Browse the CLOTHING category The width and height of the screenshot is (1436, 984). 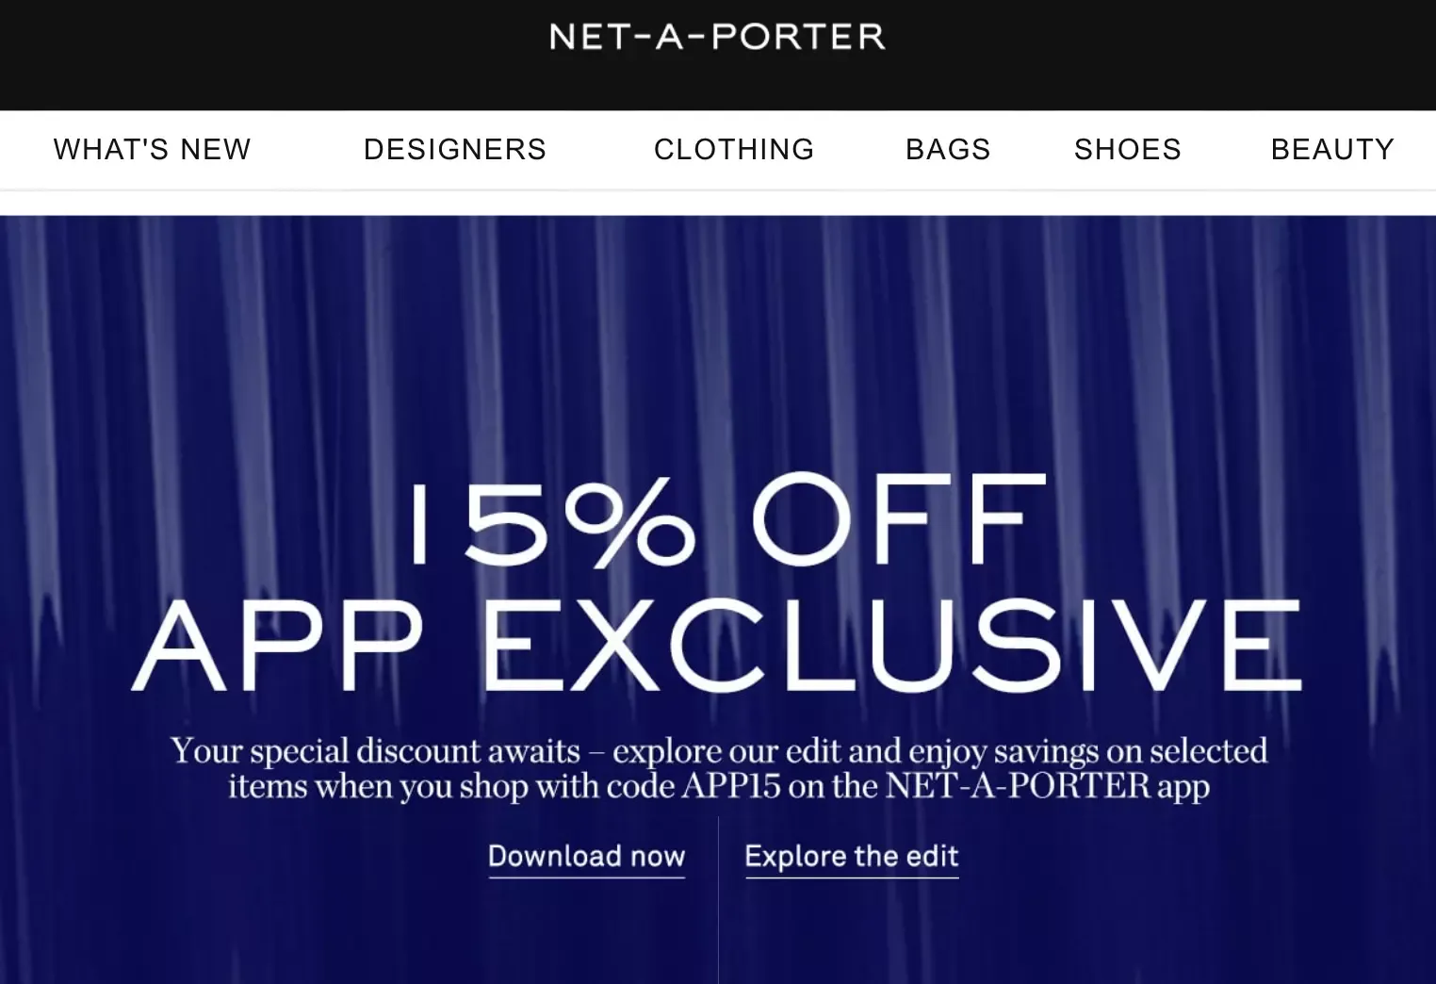click(734, 149)
